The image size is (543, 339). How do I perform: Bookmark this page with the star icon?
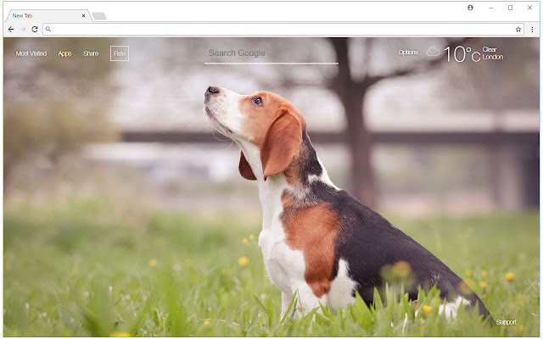(x=518, y=30)
